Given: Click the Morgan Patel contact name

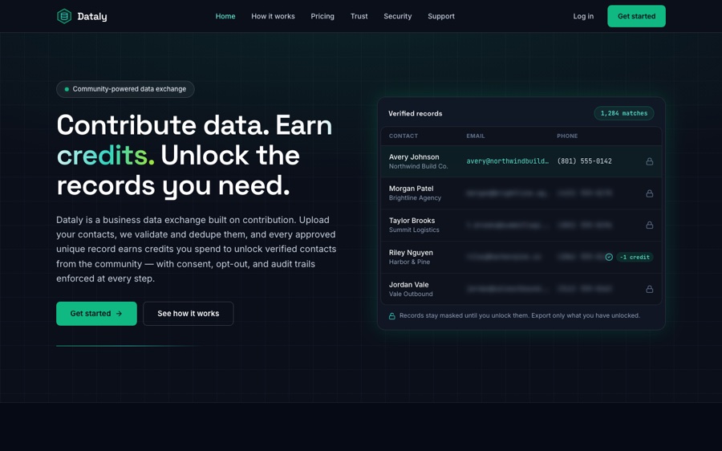Looking at the screenshot, I should 412,189.
